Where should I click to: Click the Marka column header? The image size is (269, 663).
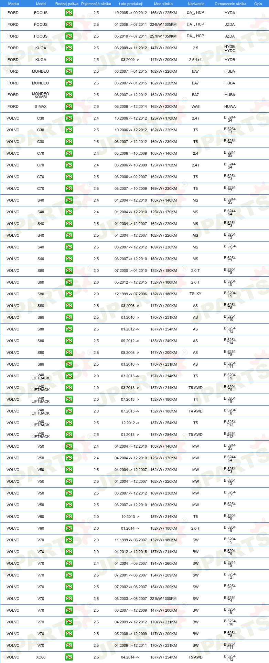tap(13, 4)
